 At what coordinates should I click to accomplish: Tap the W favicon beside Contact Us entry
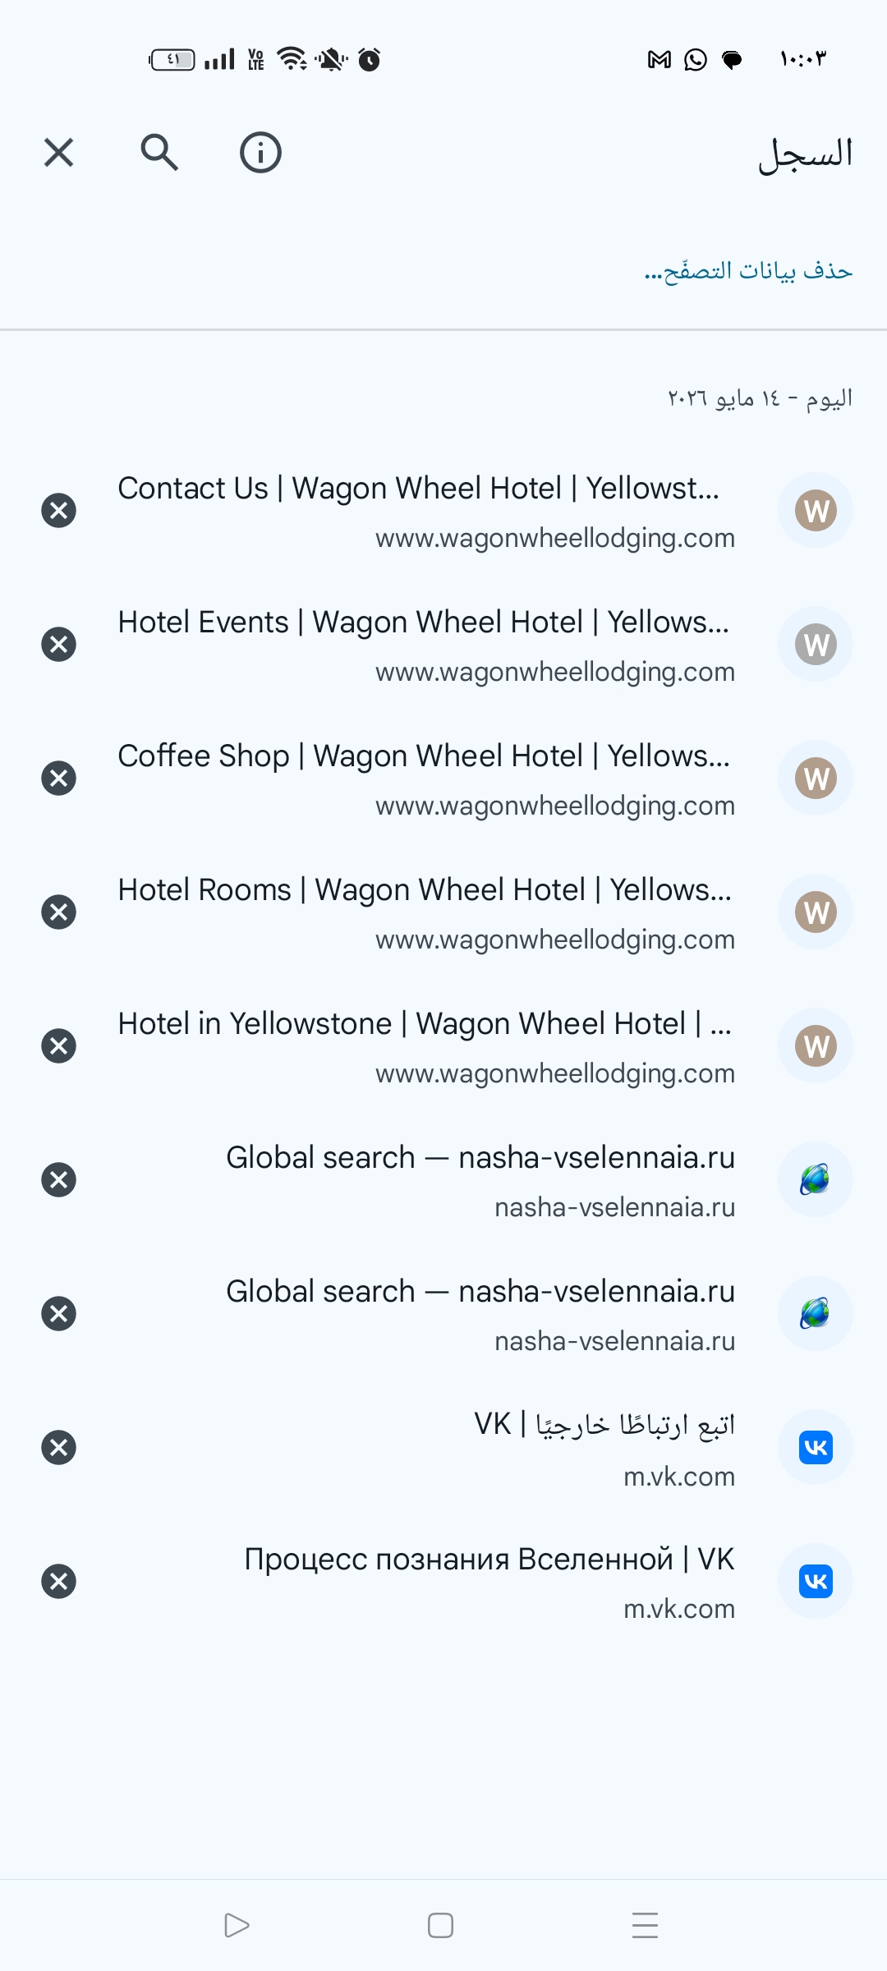click(x=816, y=511)
